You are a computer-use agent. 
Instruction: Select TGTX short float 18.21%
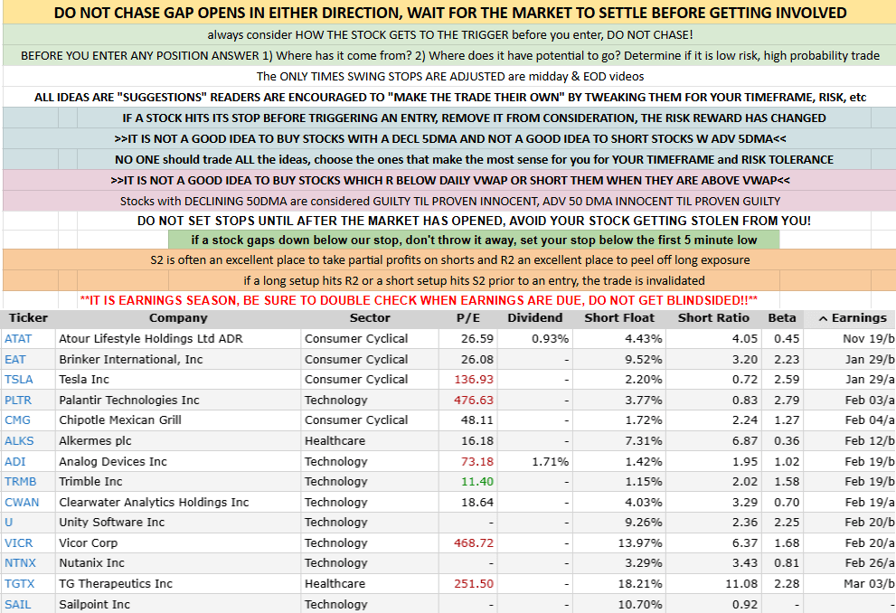coord(639,584)
